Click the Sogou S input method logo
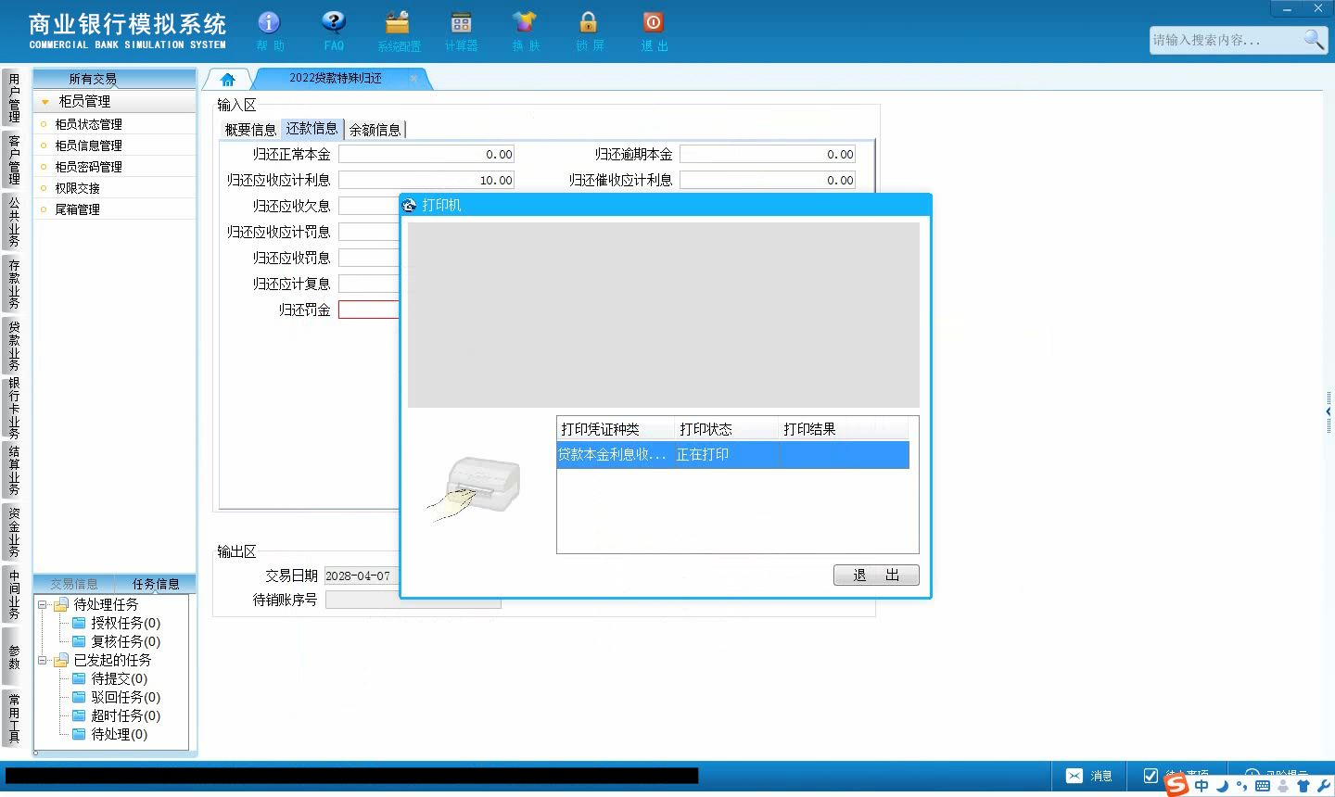The width and height of the screenshot is (1335, 797). pyautogui.click(x=1176, y=785)
